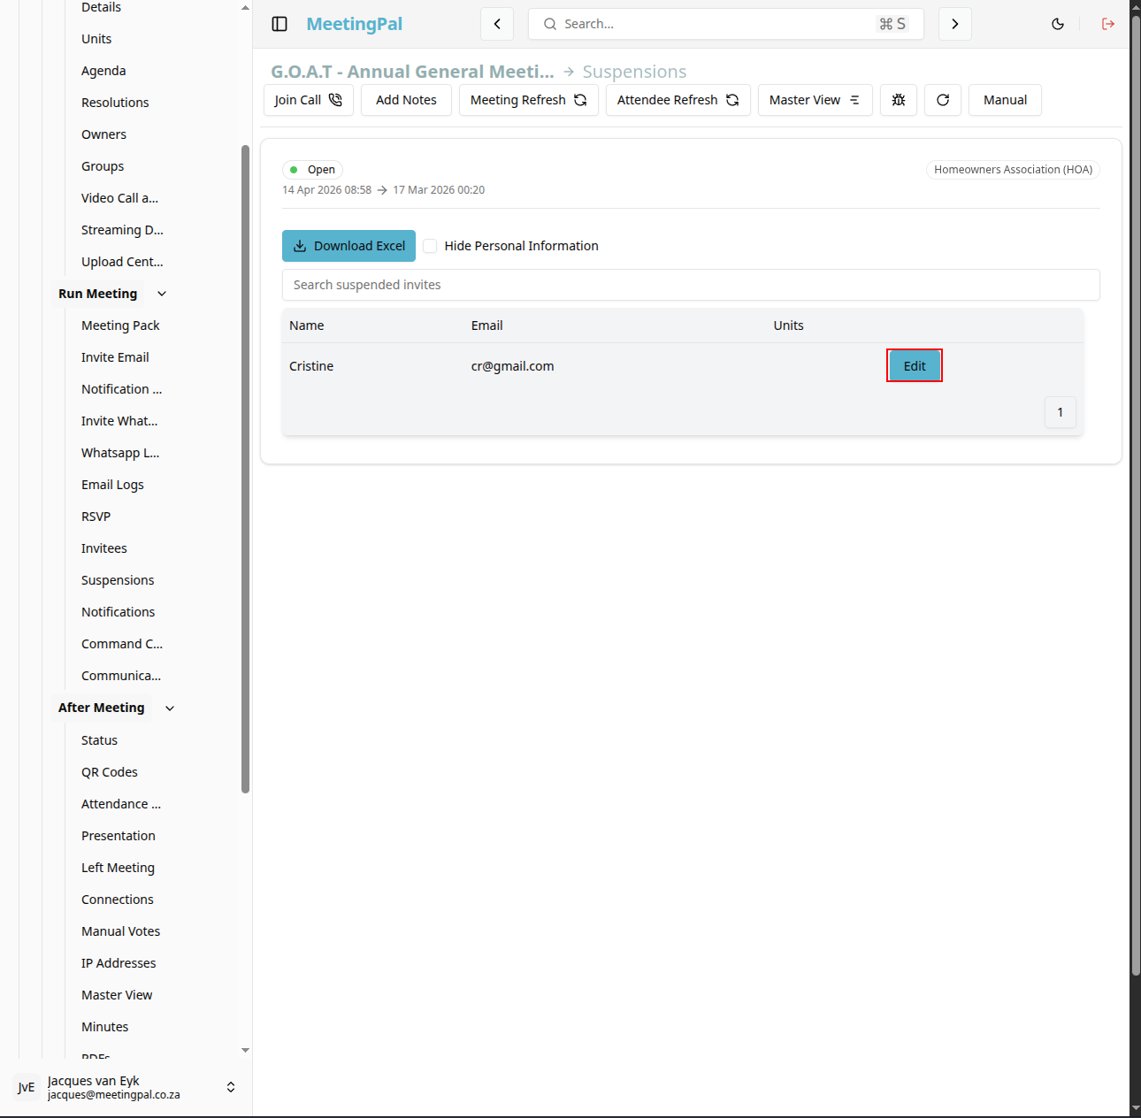Open Presentation sidebar item
Image resolution: width=1141 pixels, height=1118 pixels.
tap(119, 836)
